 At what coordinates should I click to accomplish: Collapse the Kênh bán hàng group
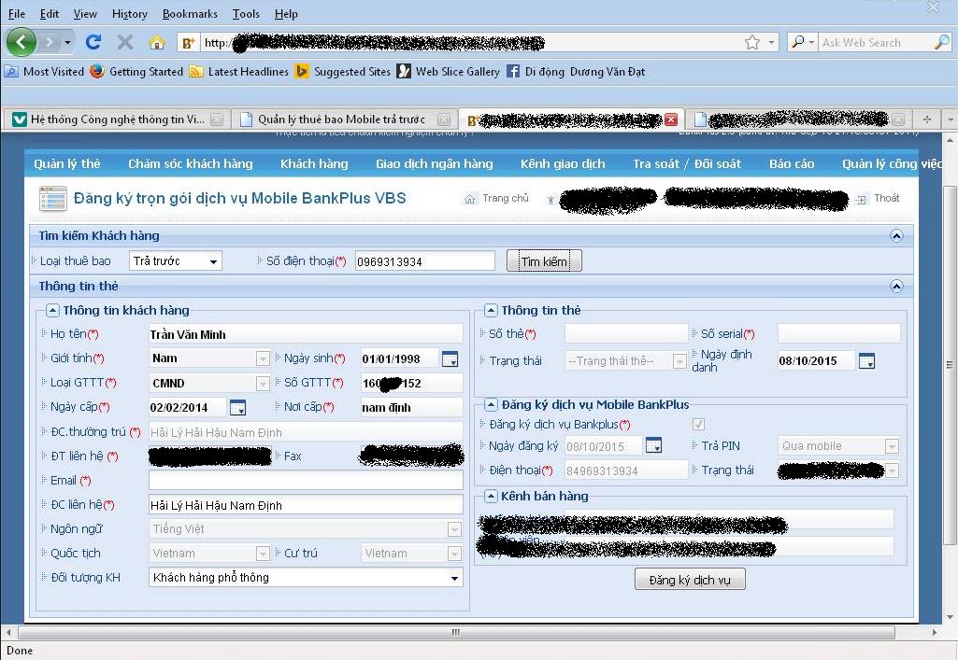pyautogui.click(x=491, y=497)
